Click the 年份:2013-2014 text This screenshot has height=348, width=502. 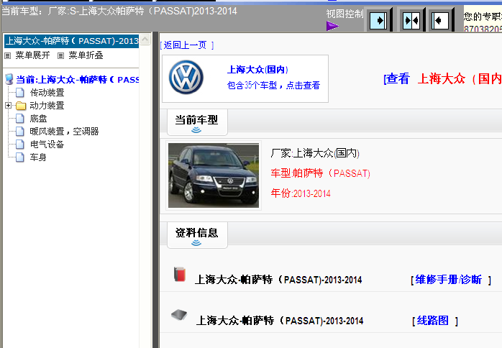click(x=301, y=193)
